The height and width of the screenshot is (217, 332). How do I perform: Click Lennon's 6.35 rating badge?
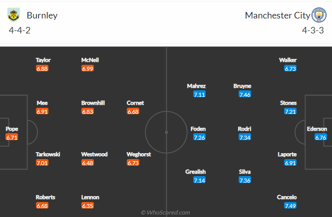[87, 206]
